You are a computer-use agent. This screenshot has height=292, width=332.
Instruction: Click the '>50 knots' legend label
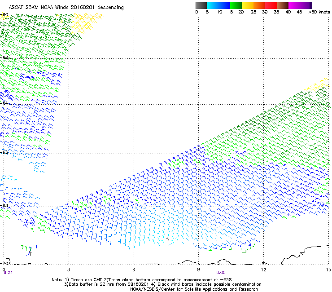(319, 12)
